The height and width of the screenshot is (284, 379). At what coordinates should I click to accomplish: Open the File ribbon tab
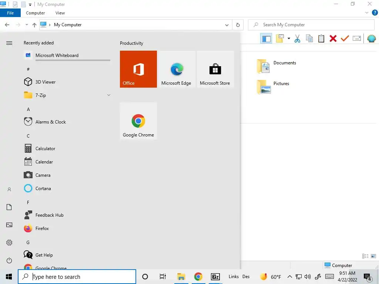click(10, 13)
